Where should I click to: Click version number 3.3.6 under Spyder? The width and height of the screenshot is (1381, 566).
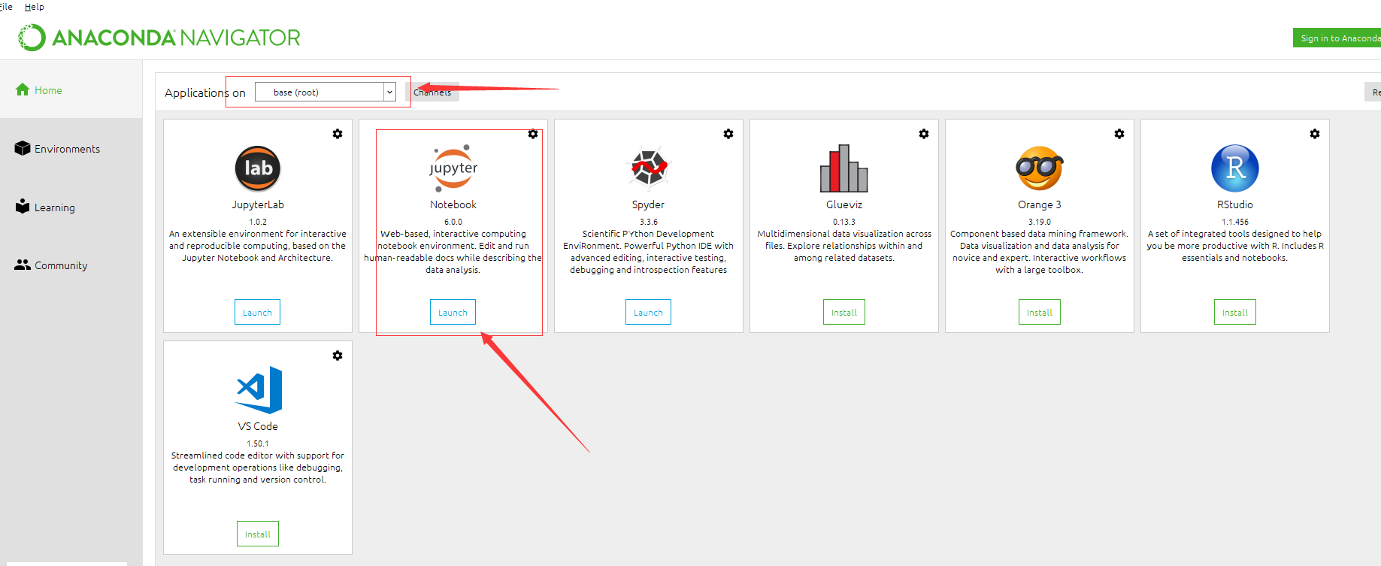coord(649,222)
